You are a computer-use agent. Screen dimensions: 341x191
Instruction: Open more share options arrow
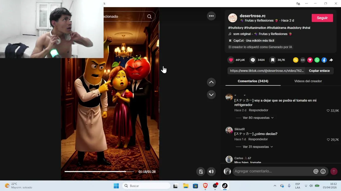tap(331, 60)
